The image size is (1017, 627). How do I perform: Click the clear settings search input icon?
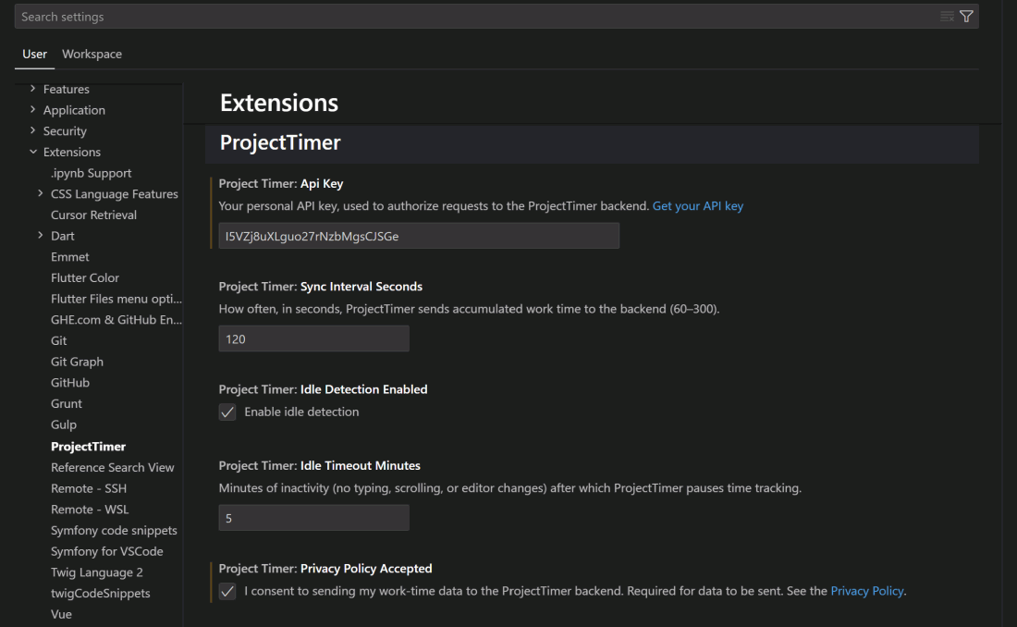[947, 17]
